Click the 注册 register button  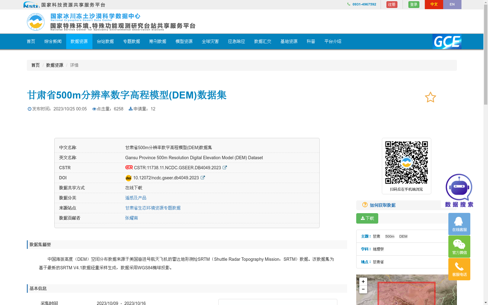[x=392, y=4]
